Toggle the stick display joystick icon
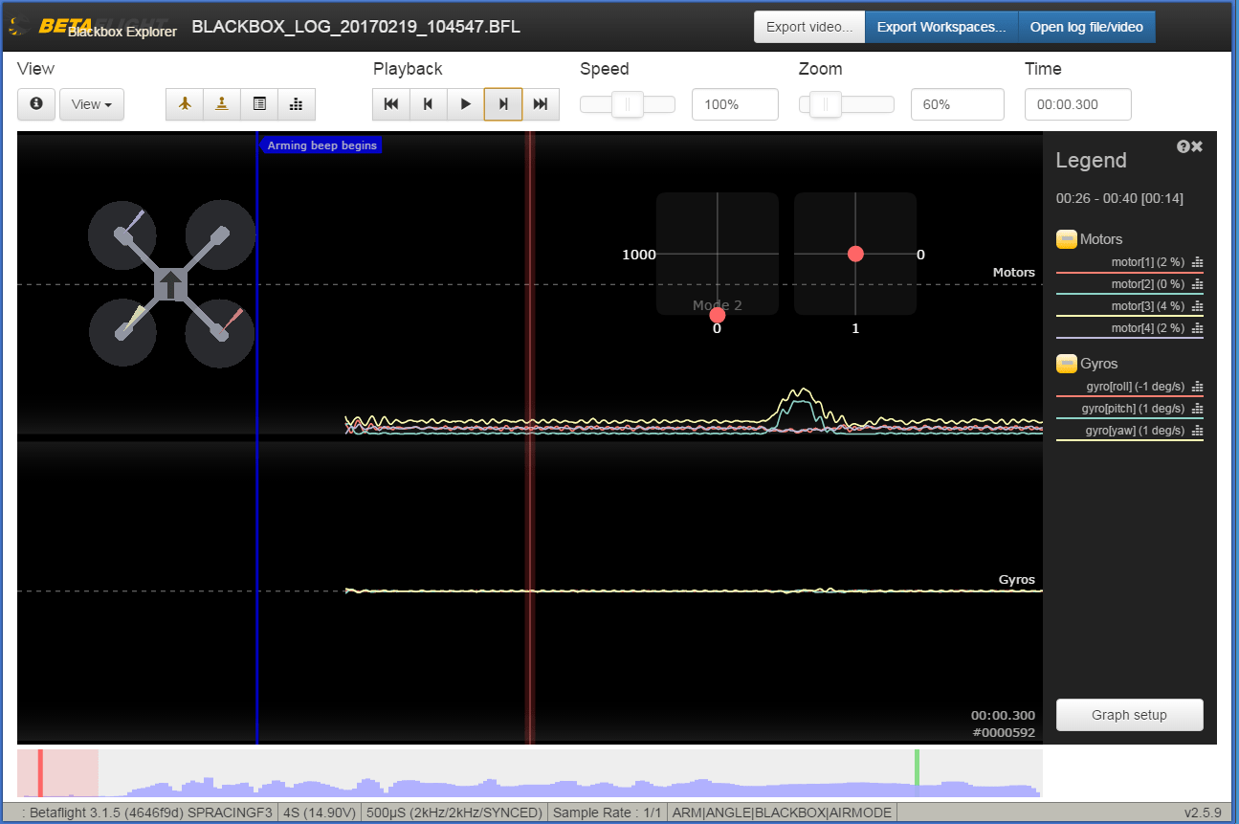Viewport: 1239px width, 824px height. pos(222,104)
